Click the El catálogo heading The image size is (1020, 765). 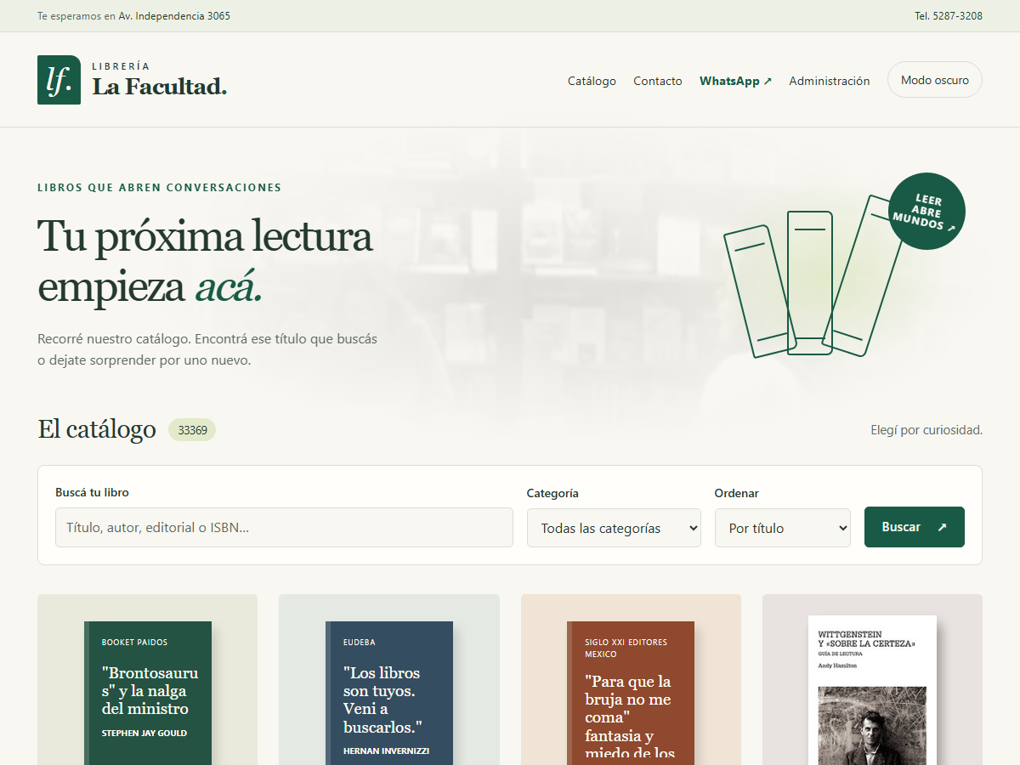(x=97, y=429)
